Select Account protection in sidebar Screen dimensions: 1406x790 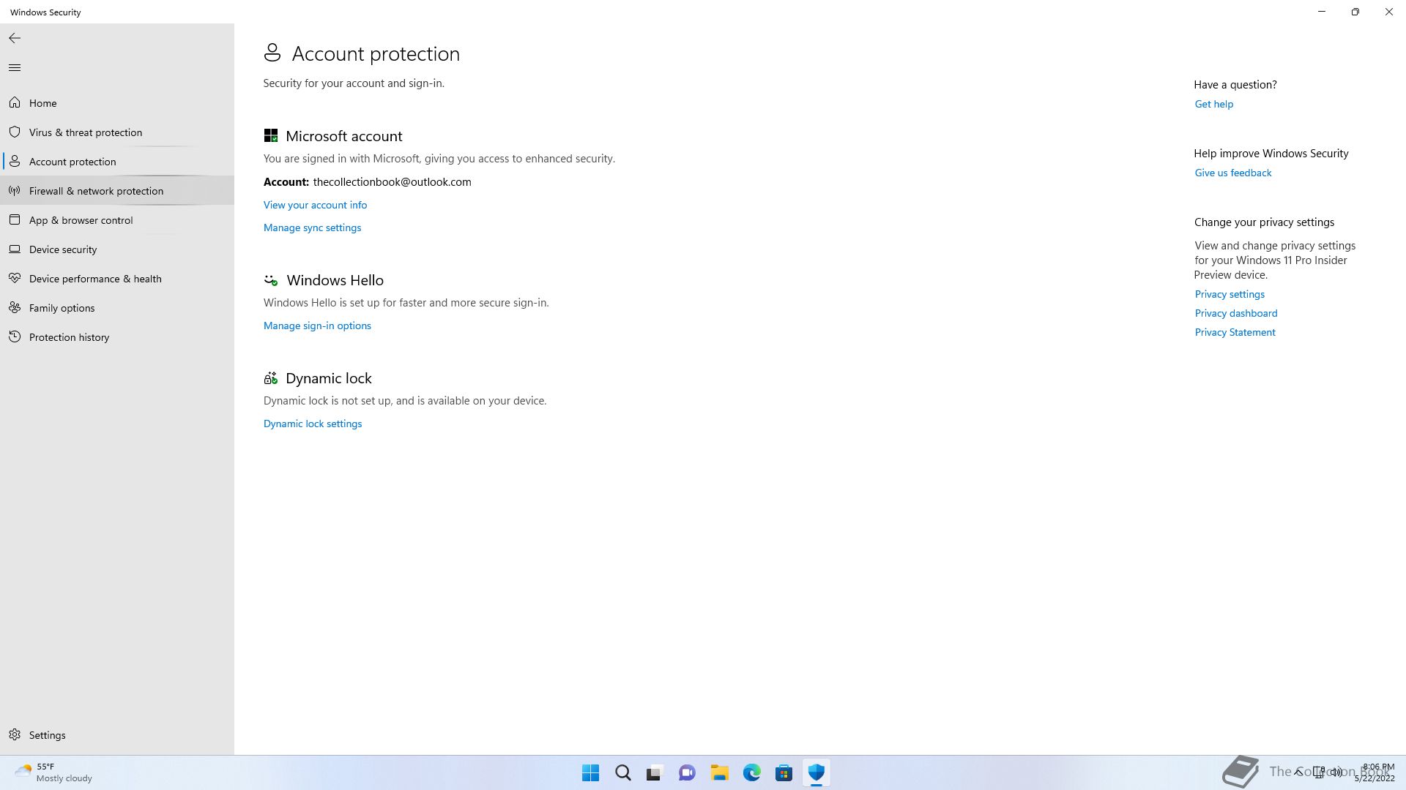coord(117,162)
